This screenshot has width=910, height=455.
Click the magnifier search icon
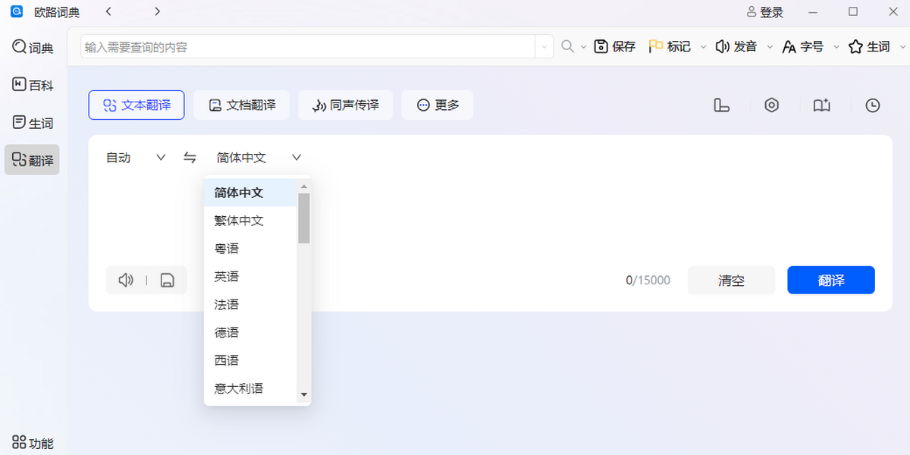[x=567, y=47]
